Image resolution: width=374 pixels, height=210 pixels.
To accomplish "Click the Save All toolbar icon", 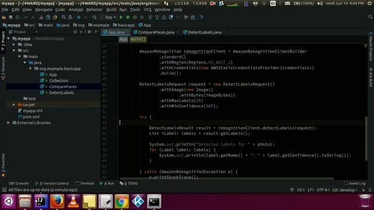I will click(11, 17).
